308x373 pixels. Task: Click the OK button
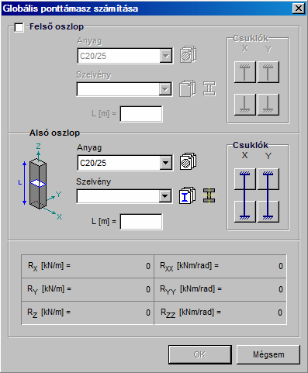pos(200,354)
